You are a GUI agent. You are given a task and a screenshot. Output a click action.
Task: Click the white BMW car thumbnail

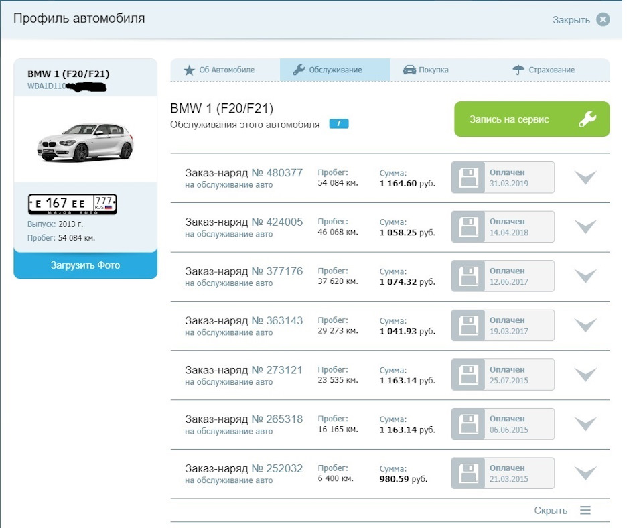pos(85,141)
